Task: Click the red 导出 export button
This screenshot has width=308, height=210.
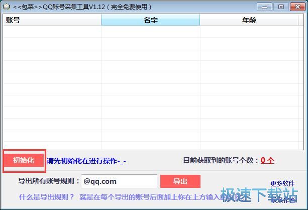Action: click(180, 181)
